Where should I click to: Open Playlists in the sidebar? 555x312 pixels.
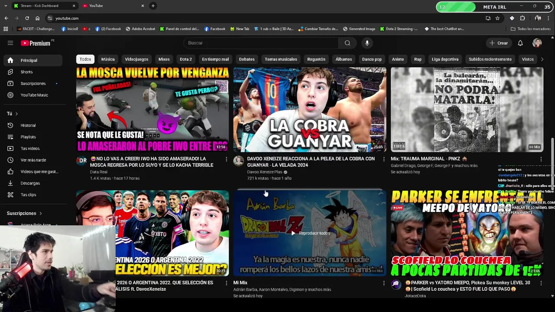(x=33, y=137)
